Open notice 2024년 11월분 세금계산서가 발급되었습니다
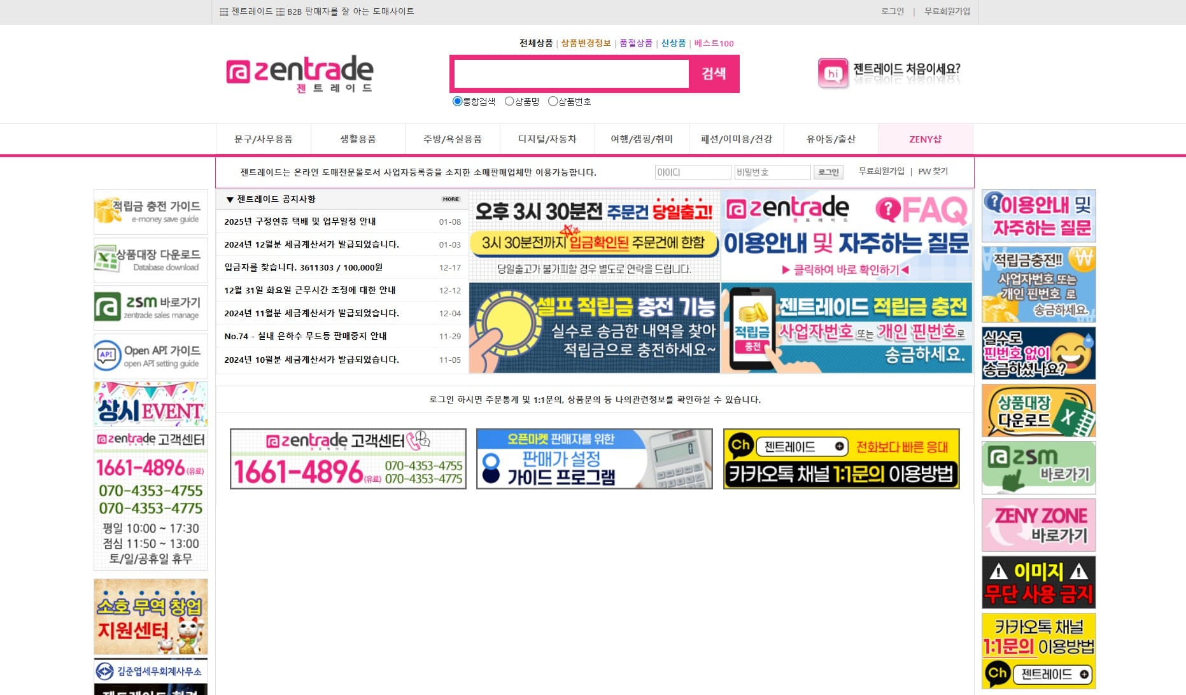Screen dimensions: 1186x695 (311, 313)
